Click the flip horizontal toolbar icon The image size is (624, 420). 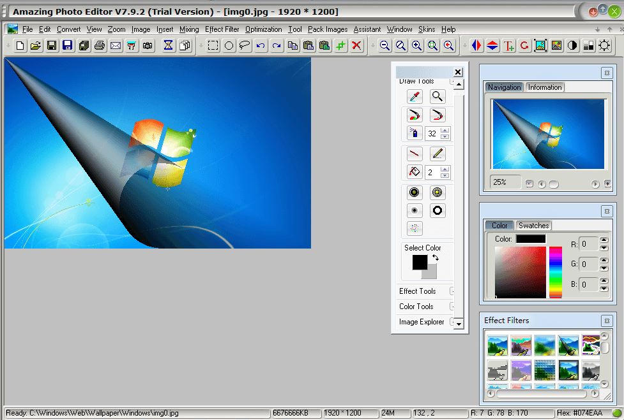tap(476, 45)
